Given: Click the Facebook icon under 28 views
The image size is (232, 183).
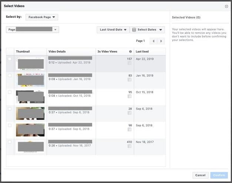Looking at the screenshot, I should [x=129, y=113].
